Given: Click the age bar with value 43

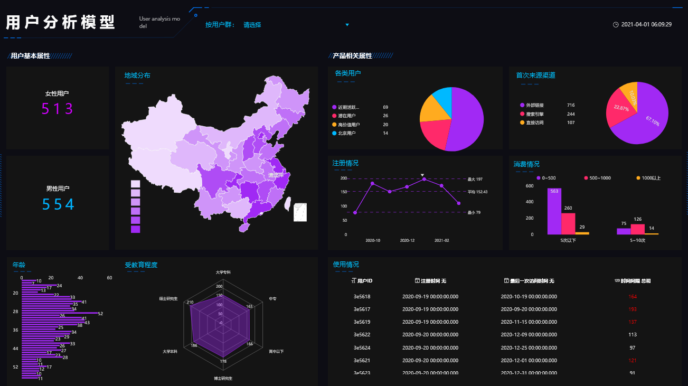Looking at the screenshot, I should 53,323.
